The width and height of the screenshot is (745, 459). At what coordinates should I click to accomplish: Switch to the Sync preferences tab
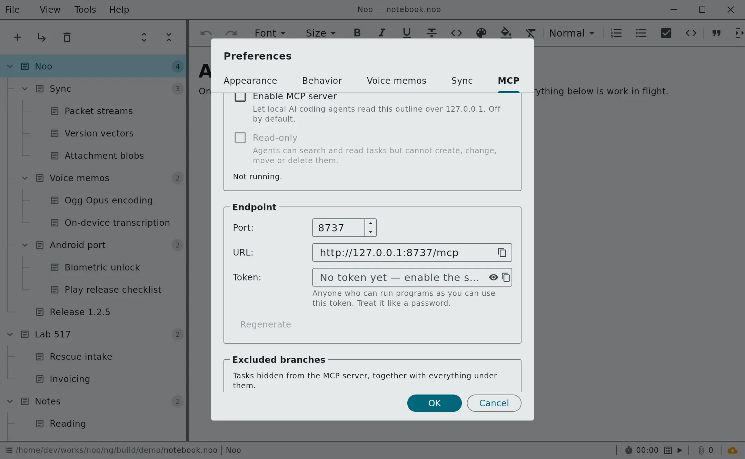coord(462,81)
